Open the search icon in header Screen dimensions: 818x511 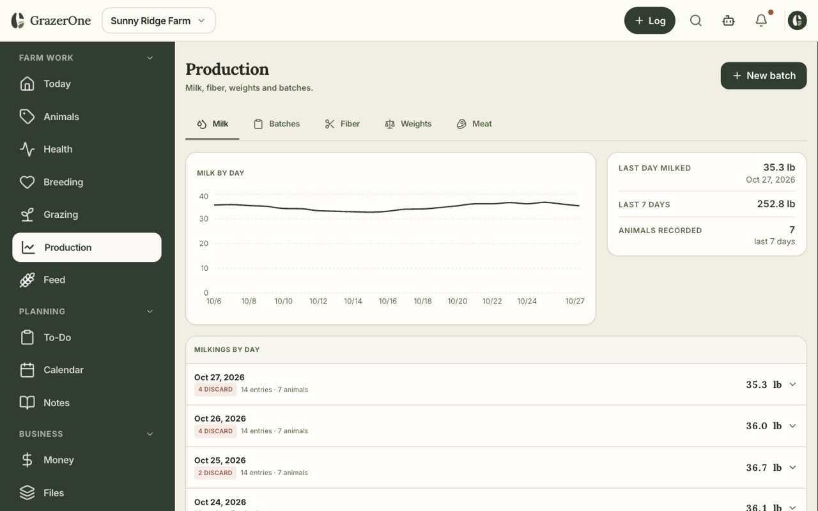pyautogui.click(x=696, y=20)
